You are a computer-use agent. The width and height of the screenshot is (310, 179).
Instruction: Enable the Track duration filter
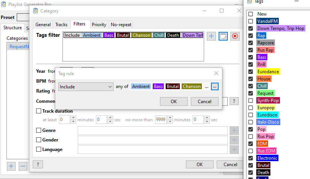38,111
